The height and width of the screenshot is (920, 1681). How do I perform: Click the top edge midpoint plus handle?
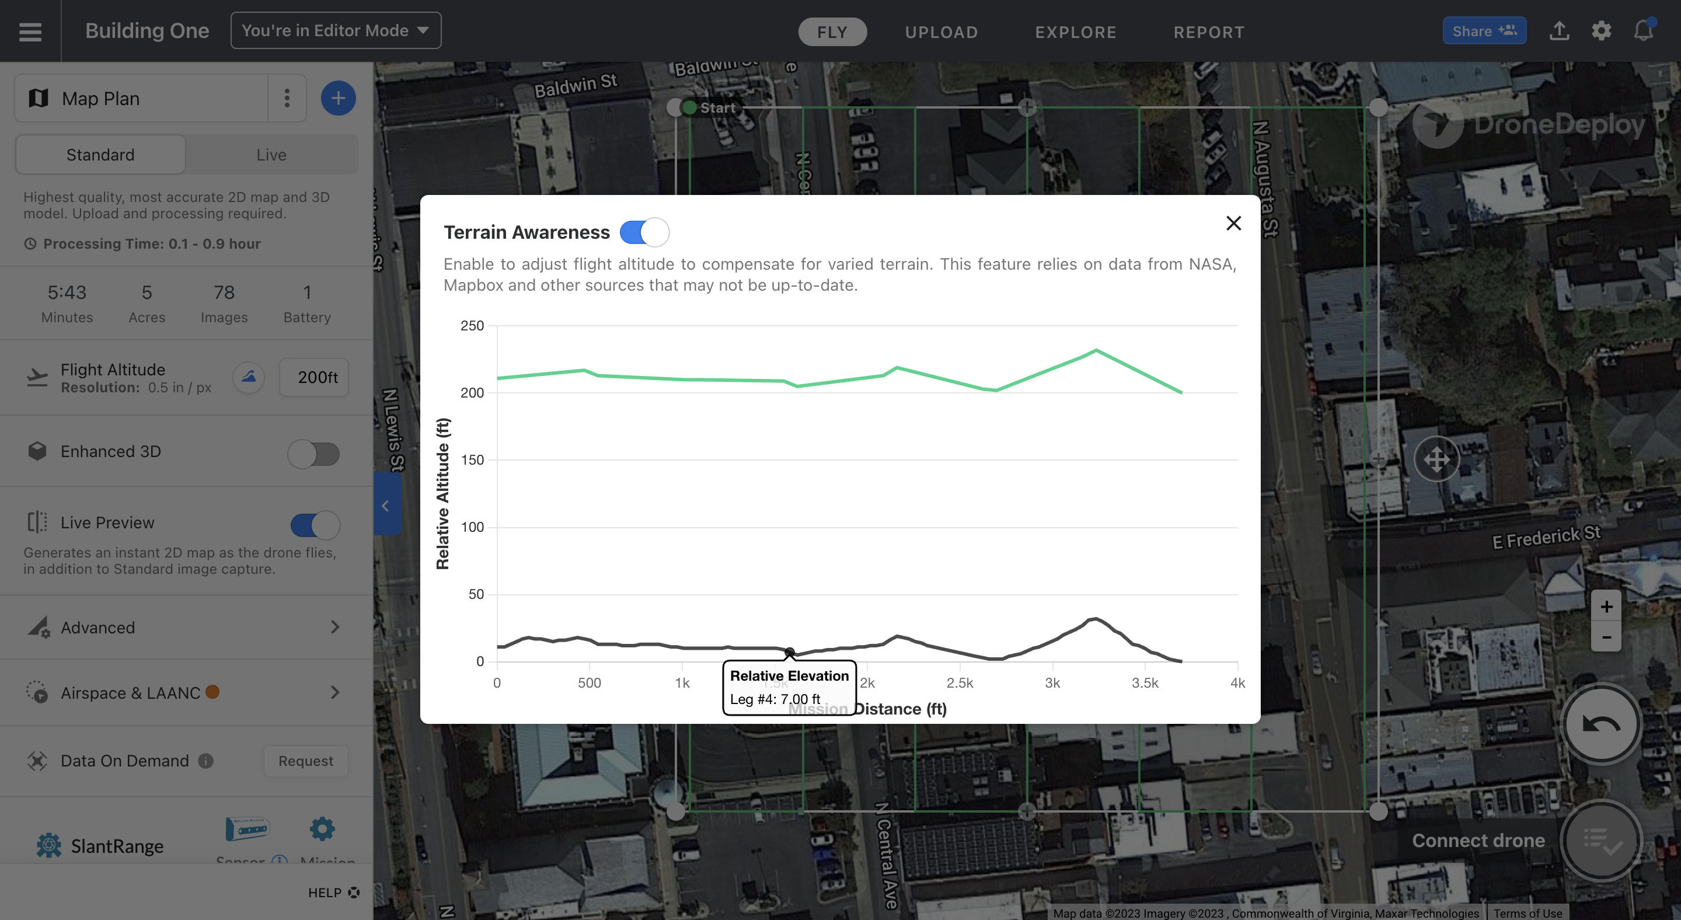click(x=1027, y=107)
